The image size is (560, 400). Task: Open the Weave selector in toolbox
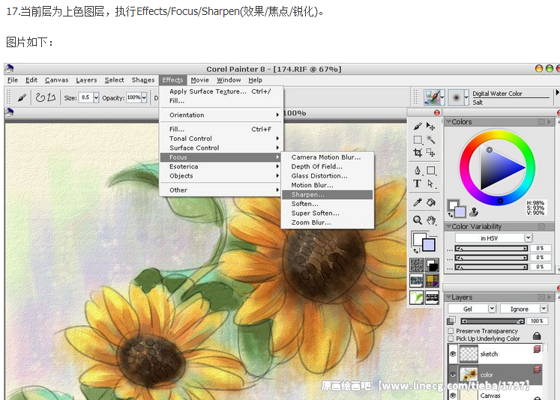(x=432, y=281)
